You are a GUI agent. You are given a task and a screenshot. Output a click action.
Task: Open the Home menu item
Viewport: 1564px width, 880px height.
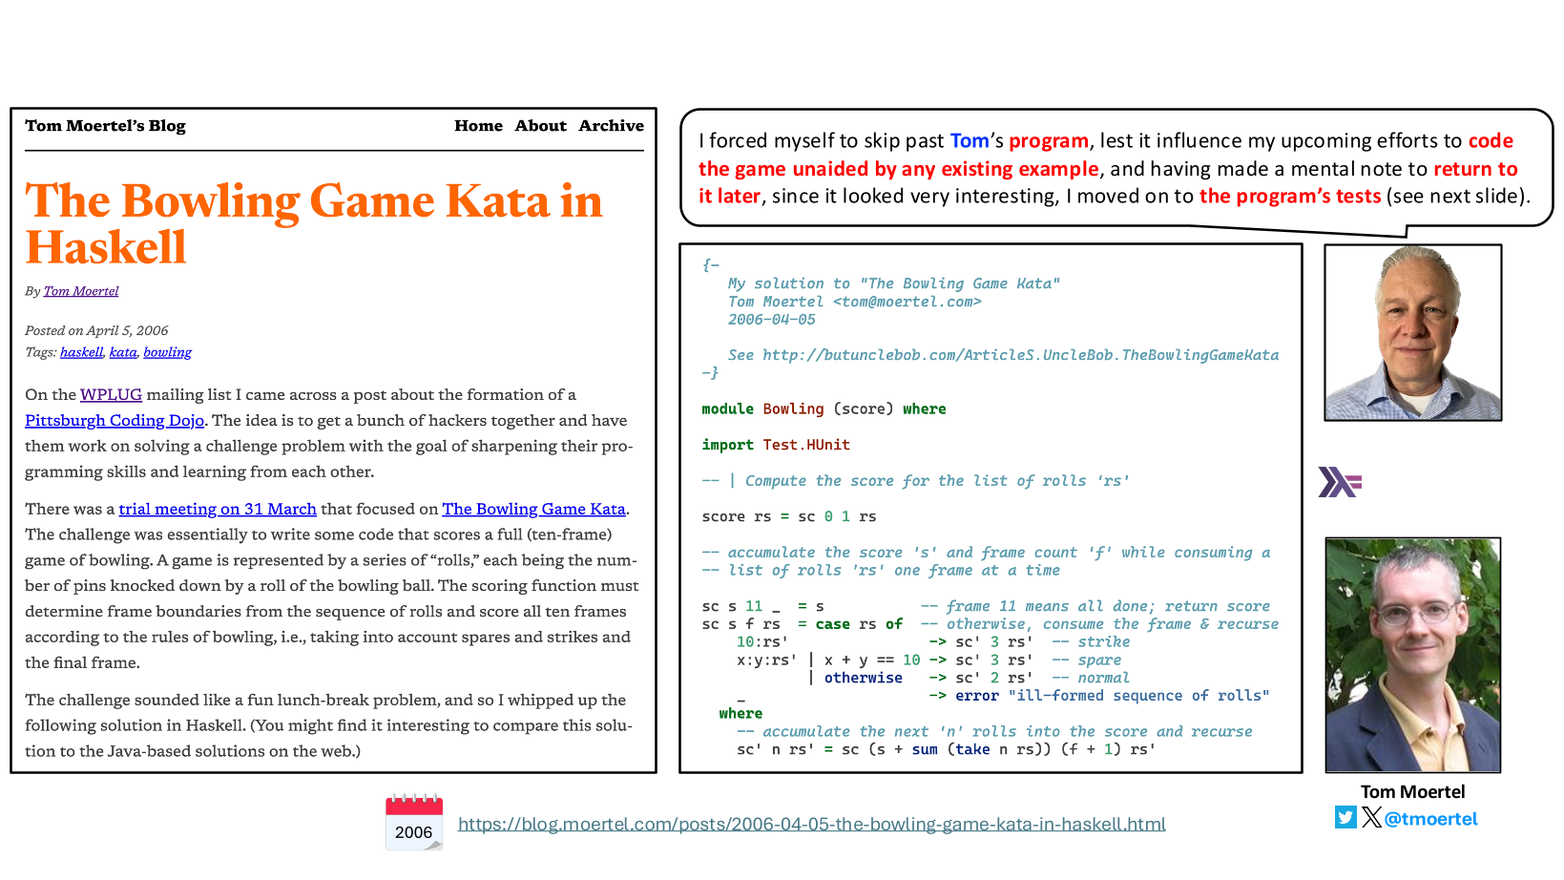pos(478,126)
